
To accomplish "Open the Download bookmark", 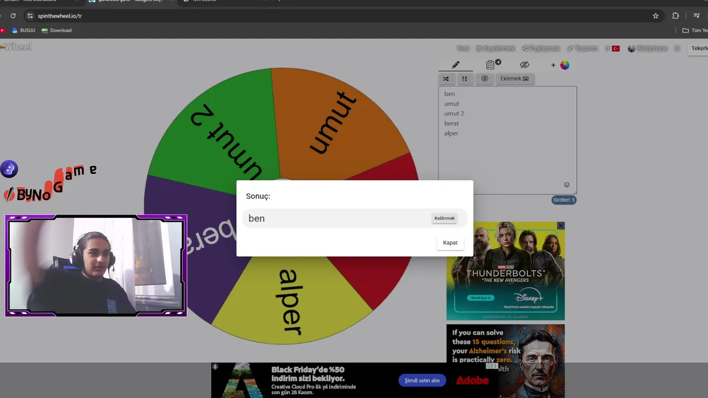I will point(56,30).
